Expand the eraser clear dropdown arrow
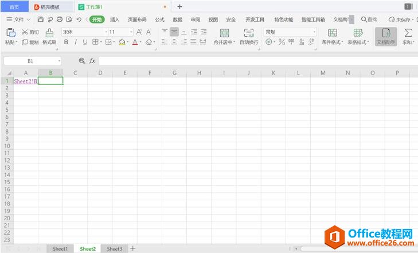Screen dimensions: 418x253 pos(154,42)
